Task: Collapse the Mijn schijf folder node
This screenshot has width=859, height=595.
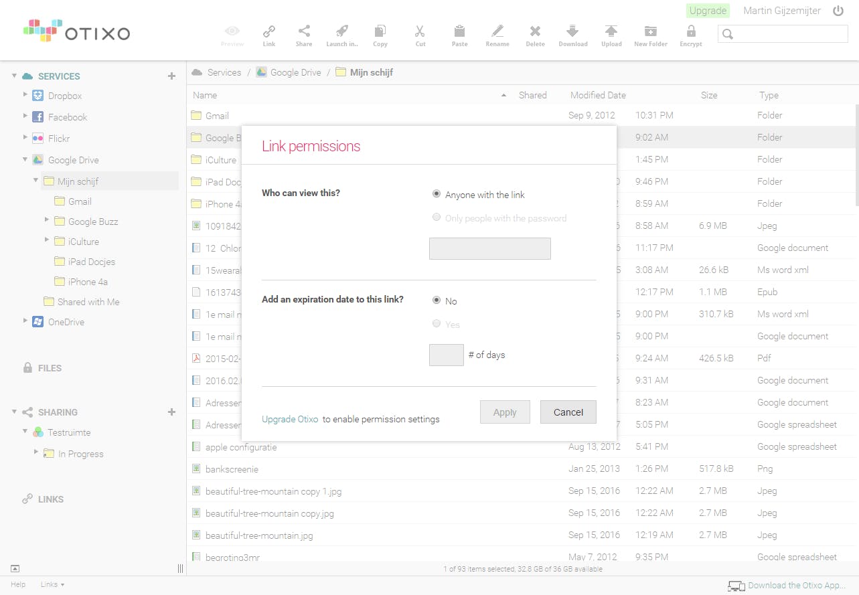Action: pos(36,181)
